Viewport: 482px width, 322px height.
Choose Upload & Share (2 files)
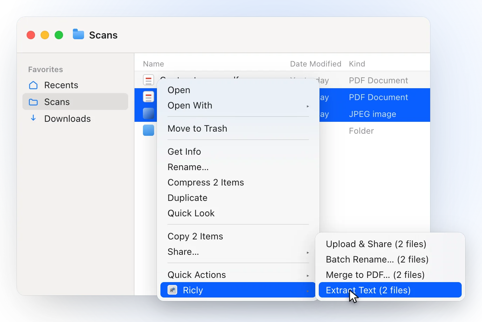coord(390,244)
